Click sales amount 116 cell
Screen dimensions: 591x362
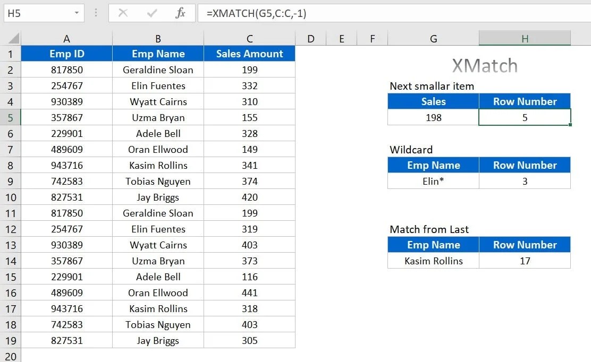tap(249, 277)
